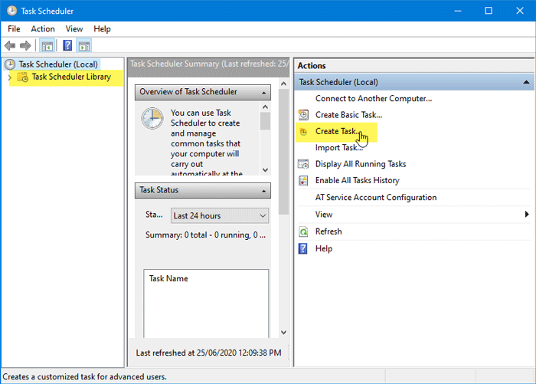Click the Actions pane title
The height and width of the screenshot is (384, 536).
point(312,66)
